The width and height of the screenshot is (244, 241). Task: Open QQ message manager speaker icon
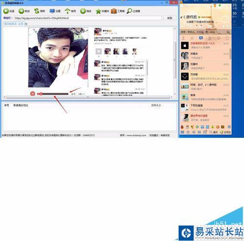(x=194, y=132)
